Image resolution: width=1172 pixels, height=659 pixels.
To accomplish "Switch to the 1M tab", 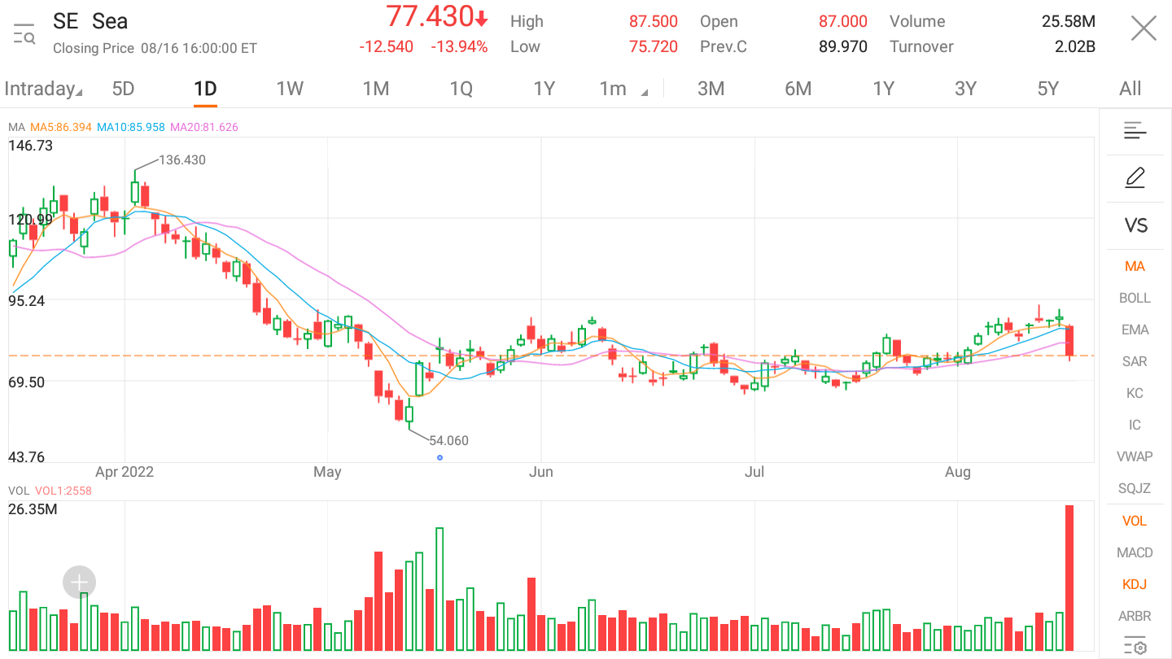I will click(375, 89).
